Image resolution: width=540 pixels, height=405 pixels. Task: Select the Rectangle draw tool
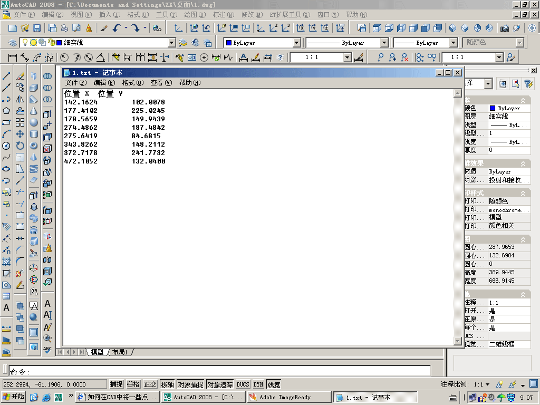(x=6, y=122)
